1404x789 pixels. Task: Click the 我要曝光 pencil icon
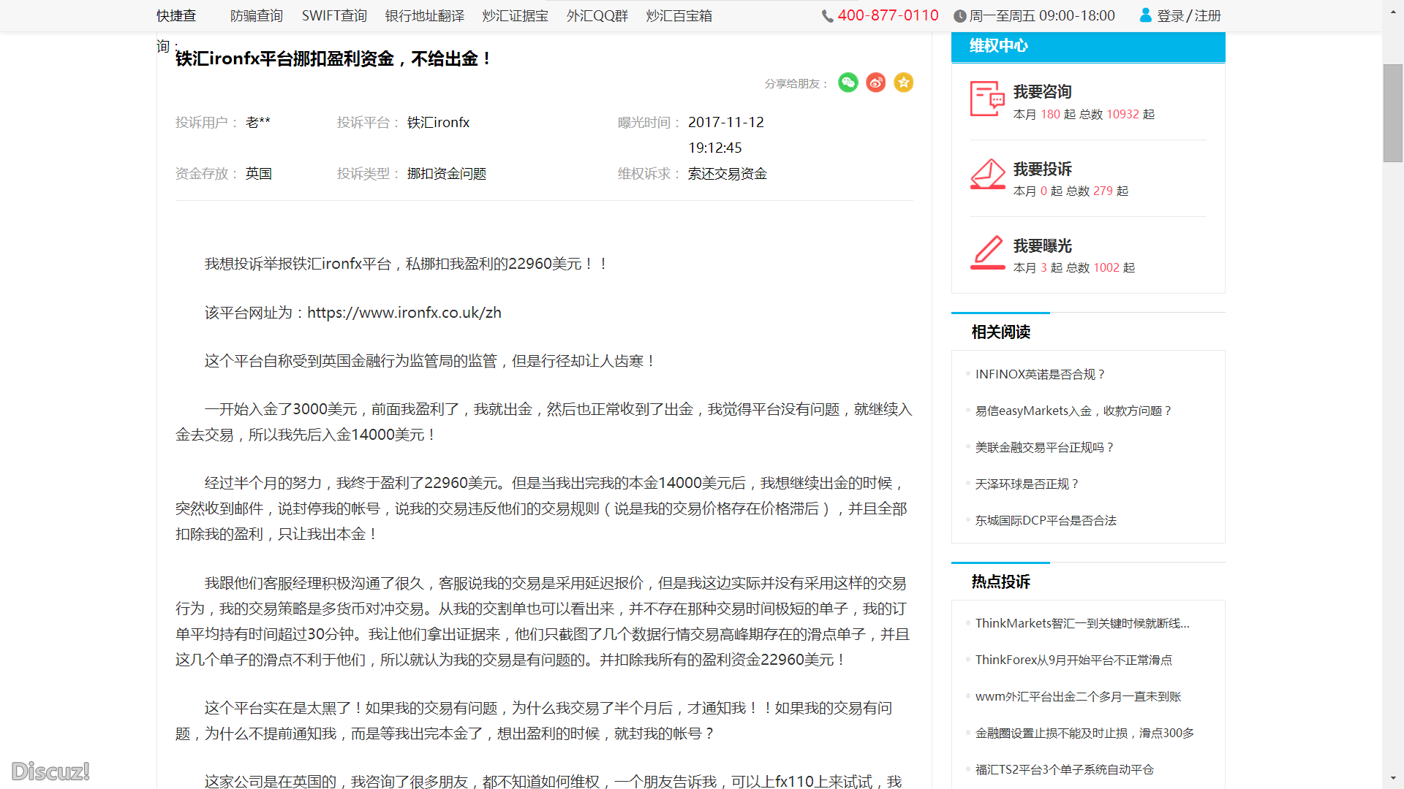987,252
